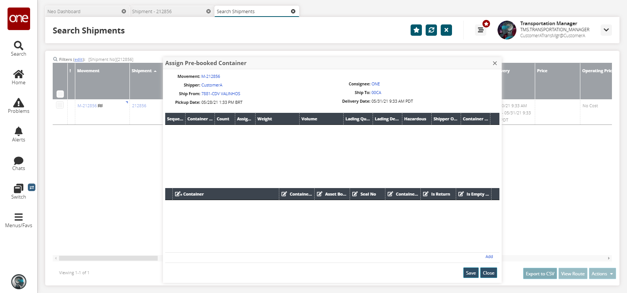
Task: Go to Home in the sidebar
Action: click(18, 74)
